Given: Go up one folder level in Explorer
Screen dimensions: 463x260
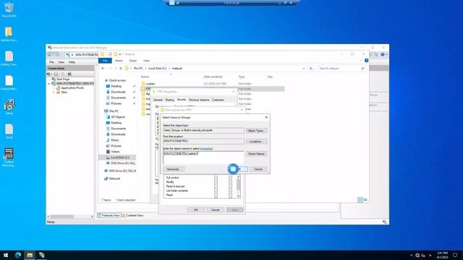Looking at the screenshot, I should tap(121, 69).
